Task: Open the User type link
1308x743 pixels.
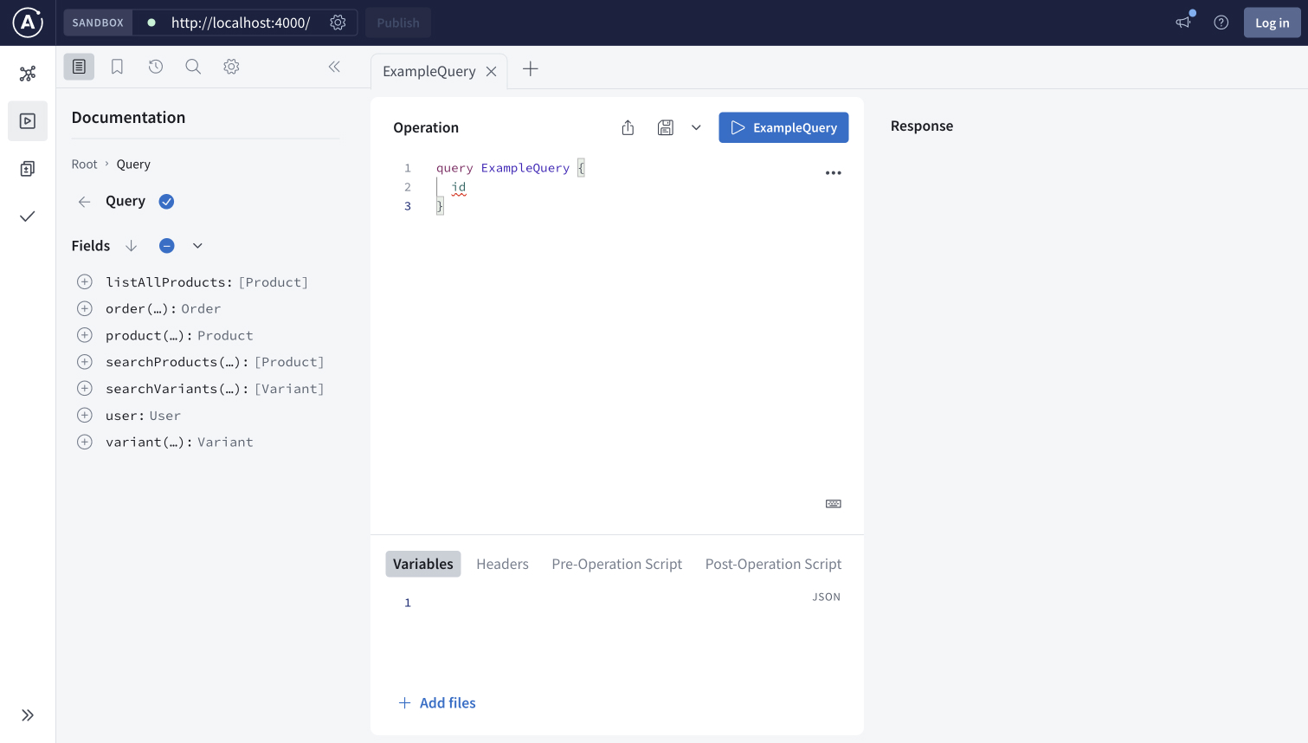Action: 165,416
